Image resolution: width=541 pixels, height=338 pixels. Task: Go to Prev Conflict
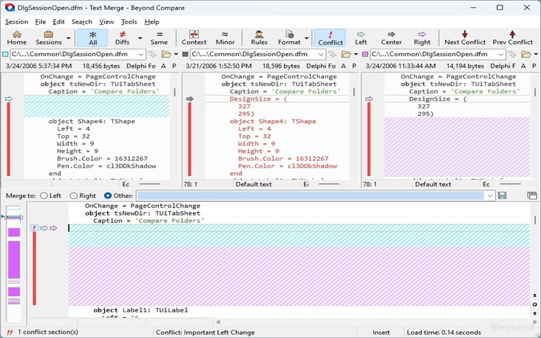click(x=512, y=37)
